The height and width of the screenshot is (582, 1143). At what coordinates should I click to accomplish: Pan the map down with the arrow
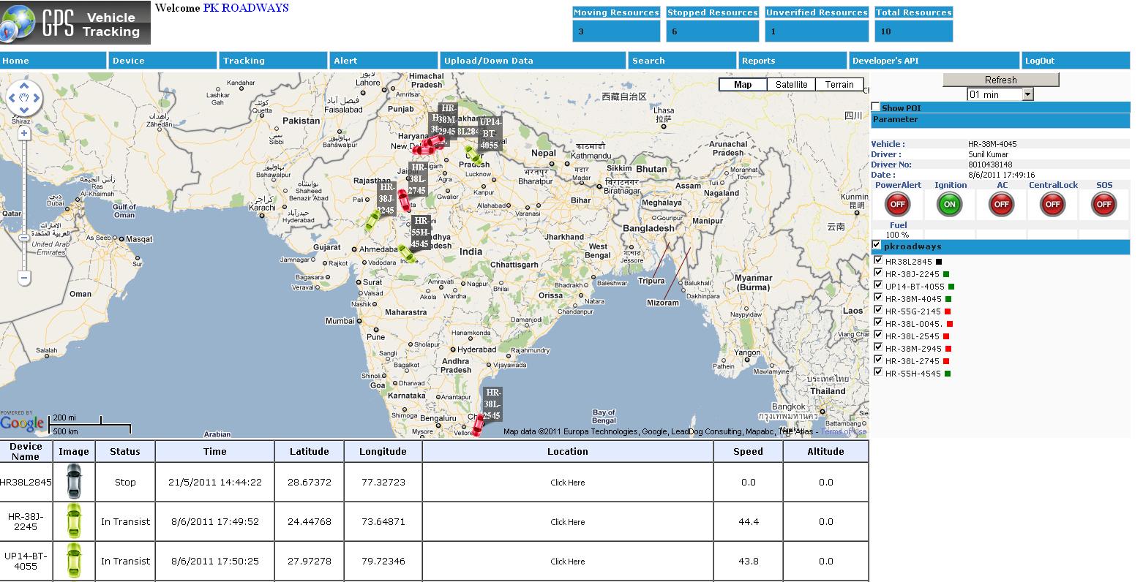tap(25, 110)
